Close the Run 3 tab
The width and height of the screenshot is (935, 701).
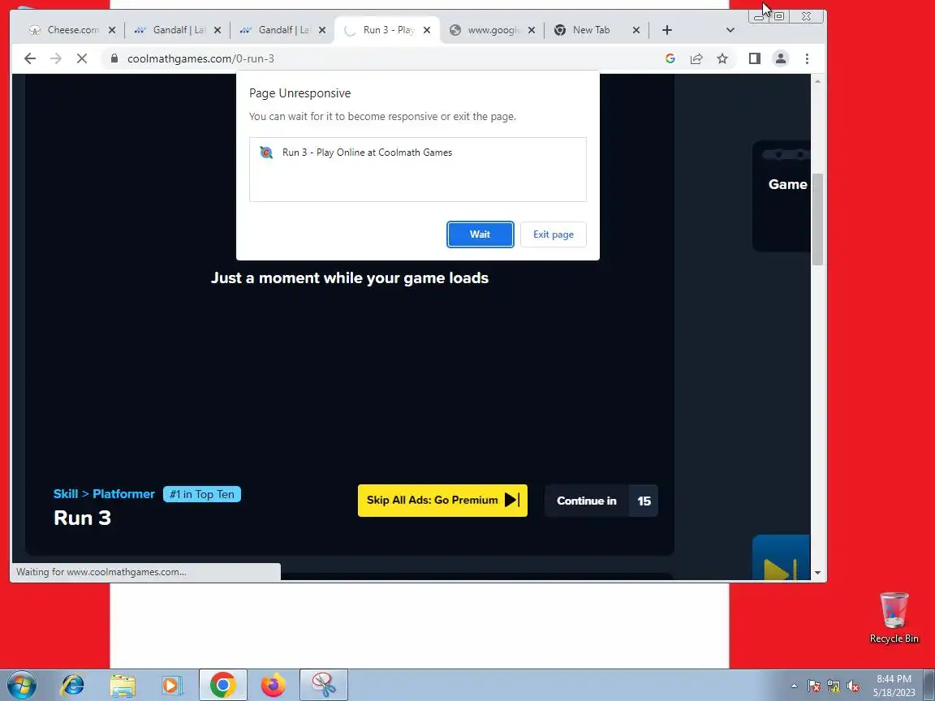[427, 30]
